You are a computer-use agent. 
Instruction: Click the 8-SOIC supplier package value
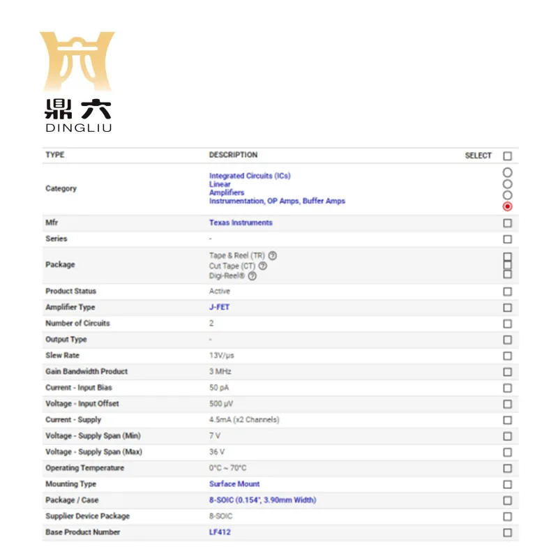click(220, 516)
